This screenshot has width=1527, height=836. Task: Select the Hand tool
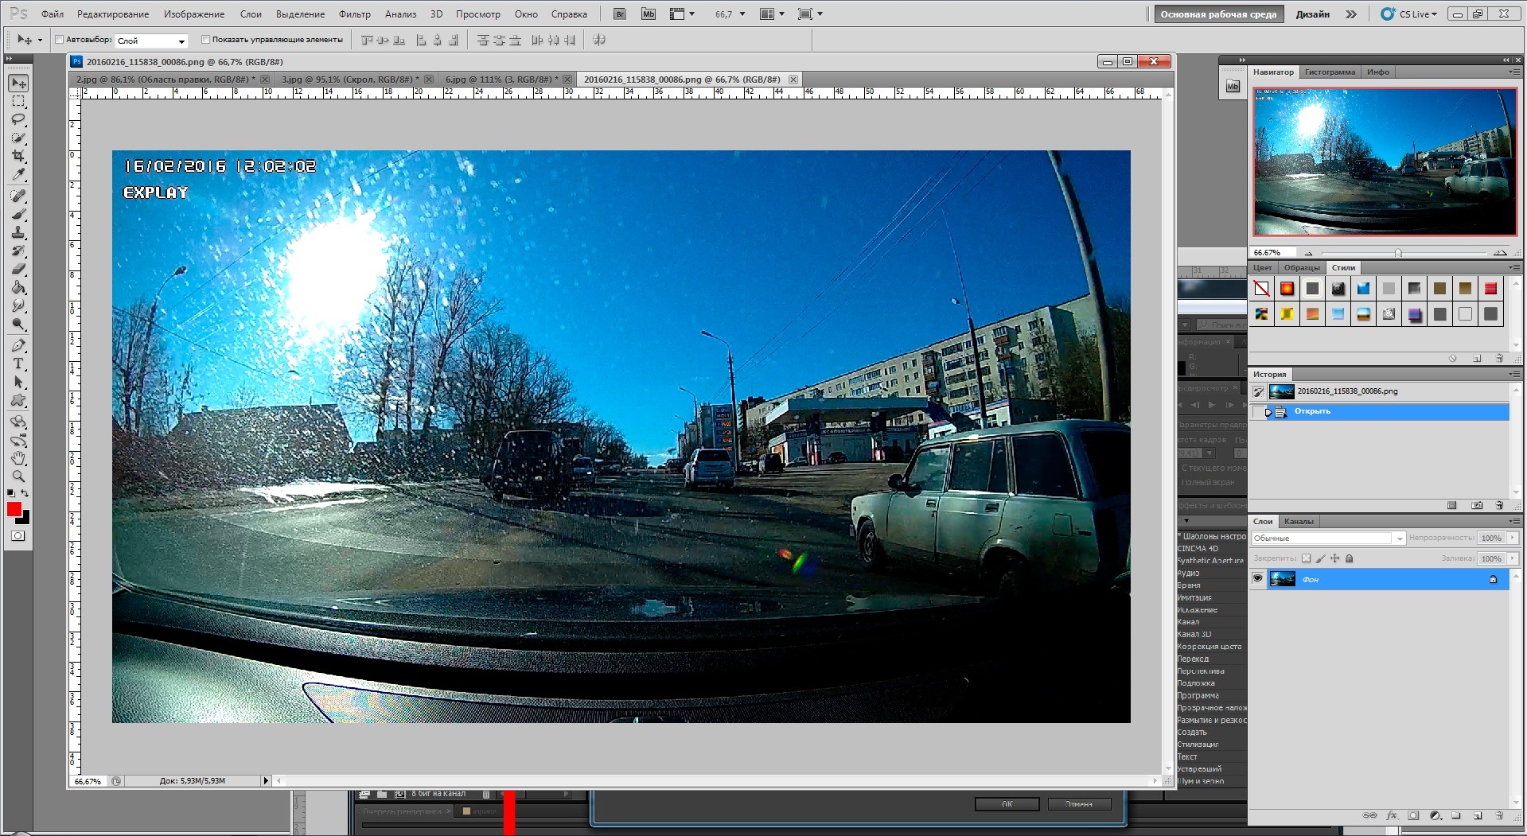click(x=18, y=459)
